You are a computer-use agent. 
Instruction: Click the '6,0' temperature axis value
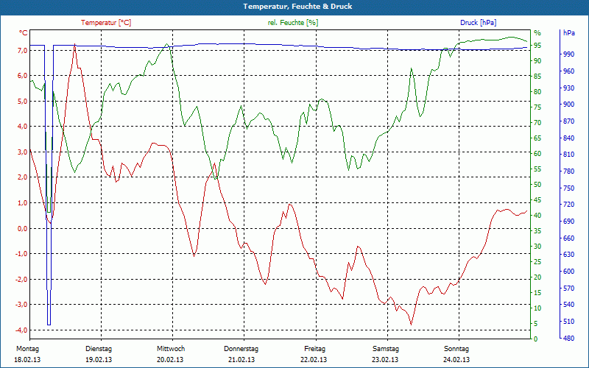point(23,76)
